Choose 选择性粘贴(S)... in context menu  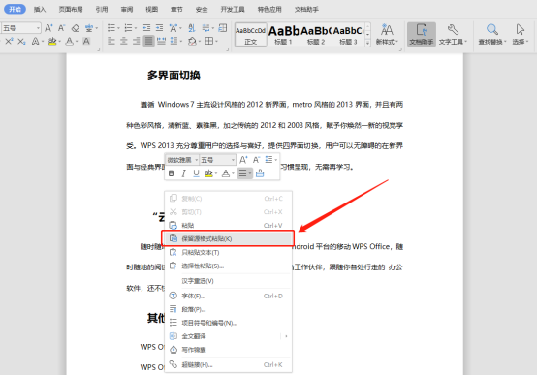click(x=228, y=266)
